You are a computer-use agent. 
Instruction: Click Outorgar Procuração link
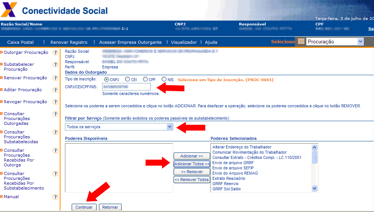[26, 52]
